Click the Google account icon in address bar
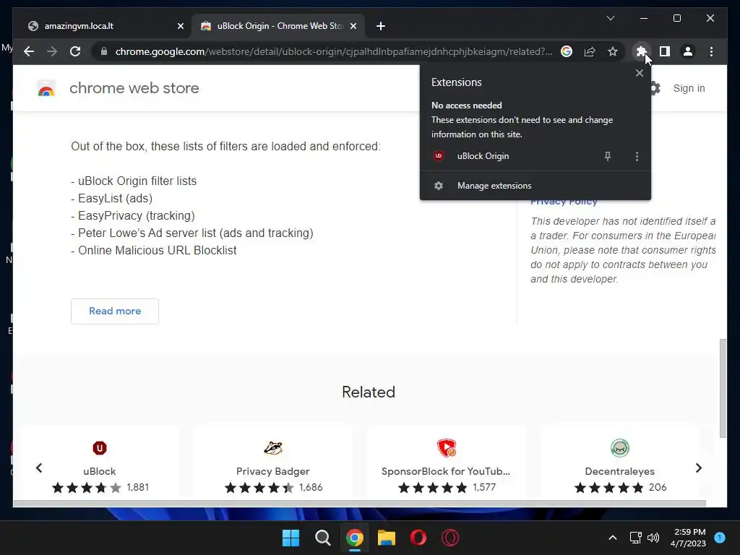The image size is (740, 555). click(567, 51)
